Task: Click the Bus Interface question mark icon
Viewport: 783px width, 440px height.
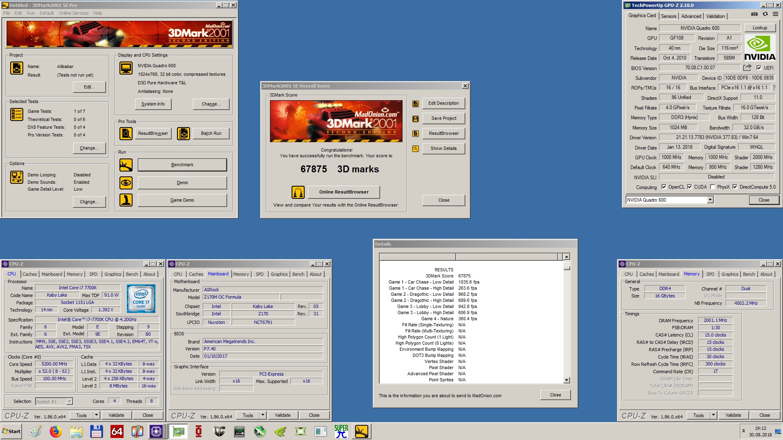Action: tap(774, 88)
